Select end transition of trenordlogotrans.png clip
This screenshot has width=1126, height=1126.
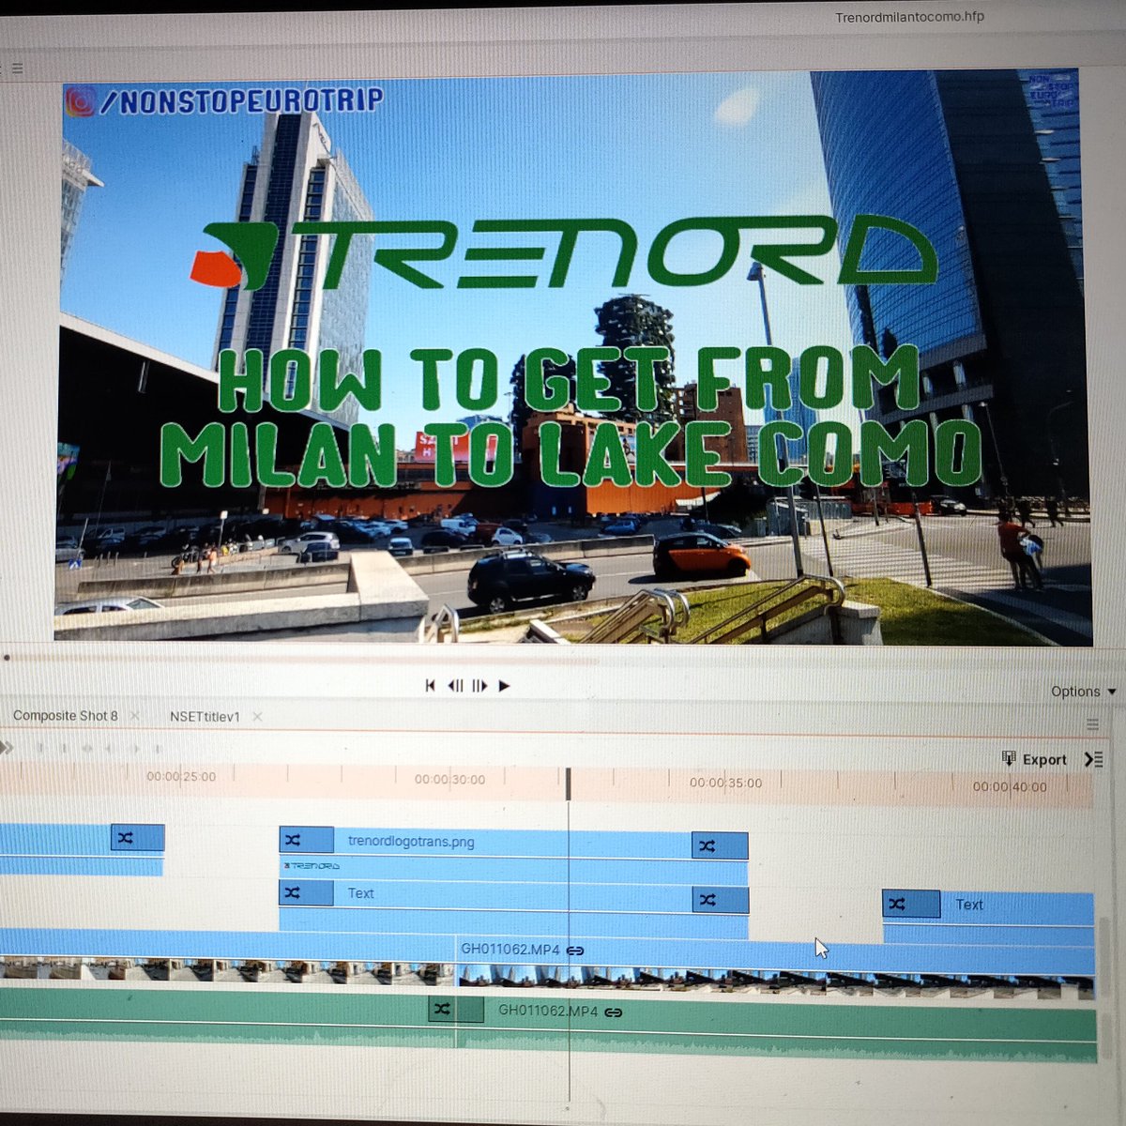(720, 845)
